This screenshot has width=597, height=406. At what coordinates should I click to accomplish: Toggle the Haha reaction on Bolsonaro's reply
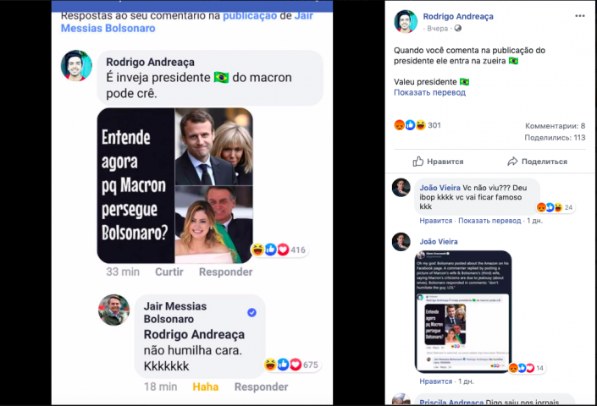click(206, 387)
